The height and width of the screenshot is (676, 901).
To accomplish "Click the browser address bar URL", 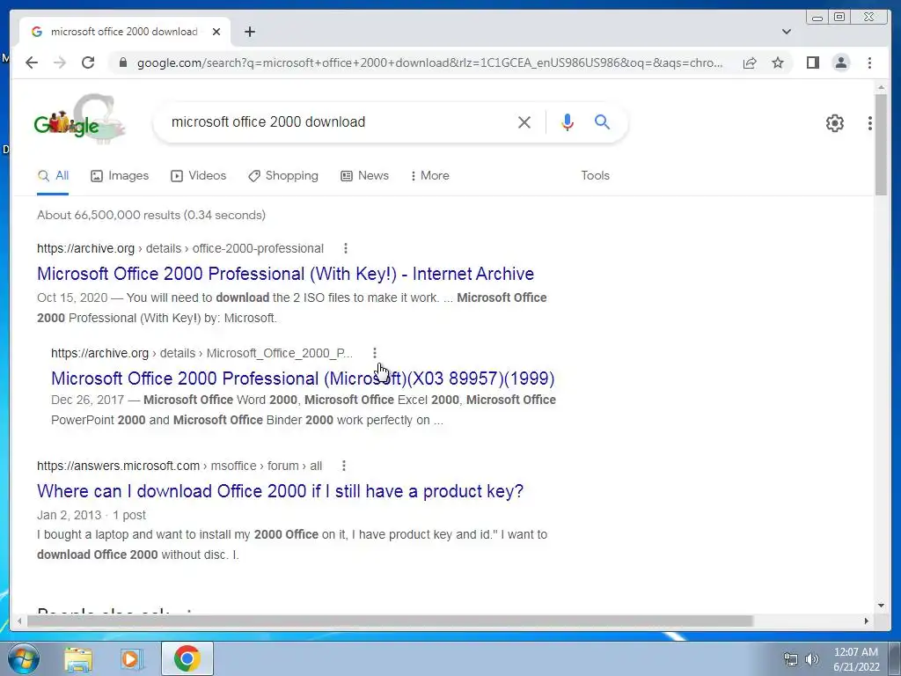I will [429, 62].
